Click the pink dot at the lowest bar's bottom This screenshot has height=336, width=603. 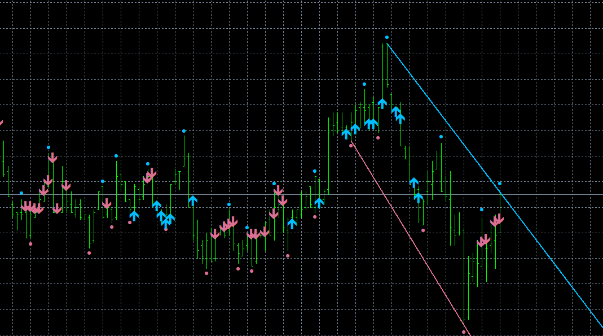click(464, 332)
